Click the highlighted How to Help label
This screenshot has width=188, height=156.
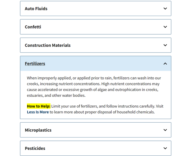pos(39,106)
